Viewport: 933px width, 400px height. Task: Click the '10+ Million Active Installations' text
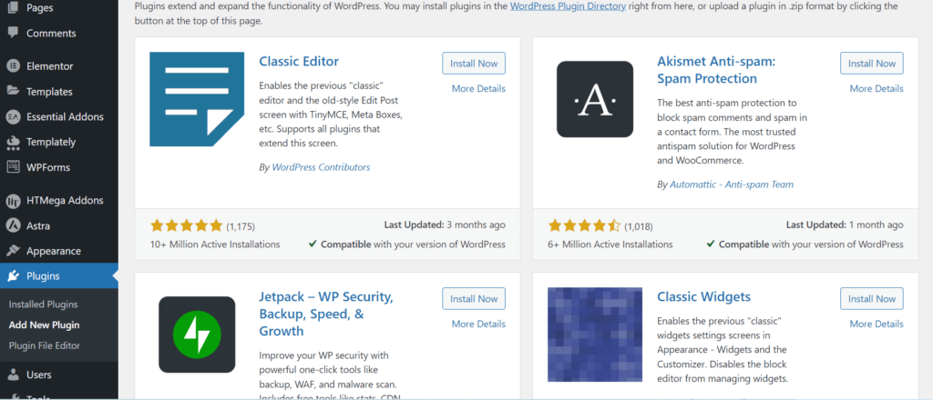(215, 245)
